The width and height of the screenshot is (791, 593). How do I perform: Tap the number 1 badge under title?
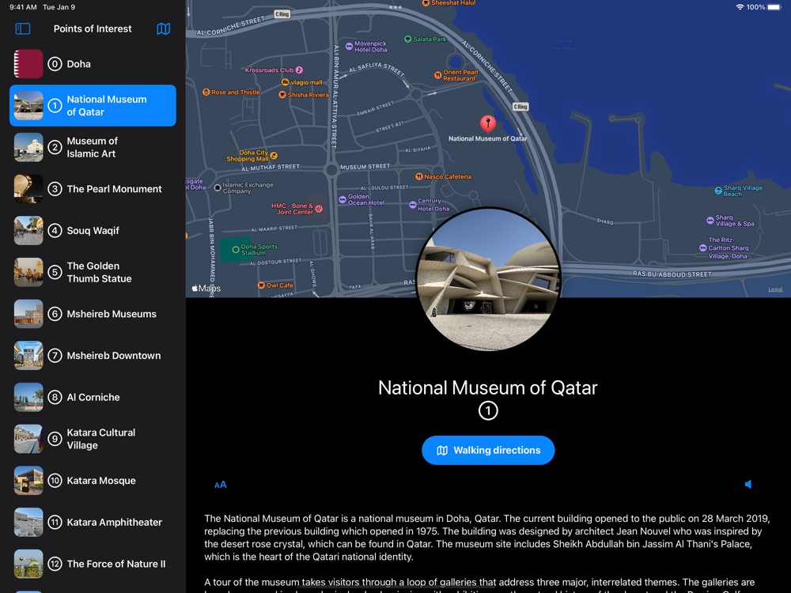pos(488,410)
